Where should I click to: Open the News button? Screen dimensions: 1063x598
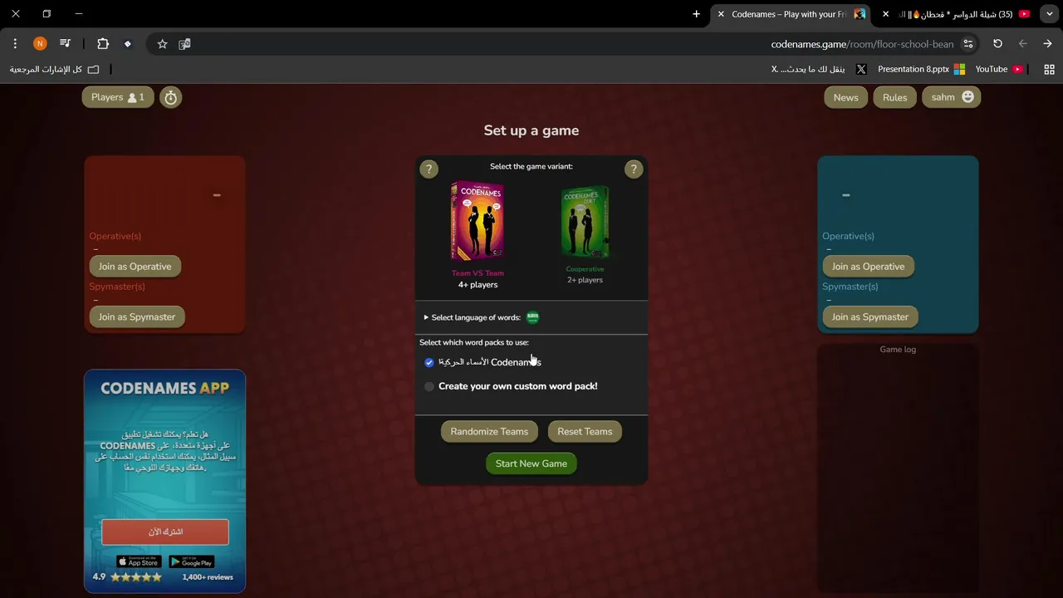pos(845,98)
